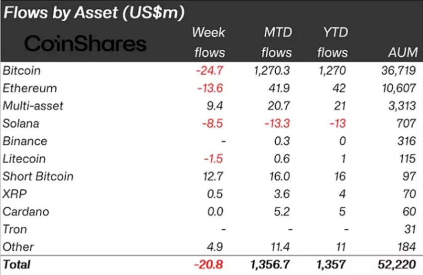Image resolution: width=423 pixels, height=275 pixels.
Task: Click the Flows by Asset title
Action: tap(94, 12)
